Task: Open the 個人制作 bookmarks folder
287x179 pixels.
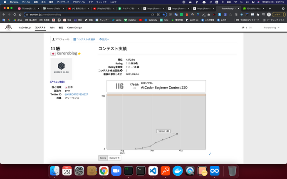Action: coord(31,20)
